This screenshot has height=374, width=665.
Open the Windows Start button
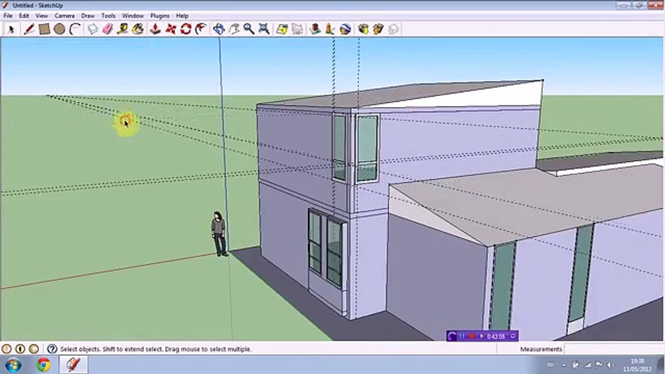(13, 365)
